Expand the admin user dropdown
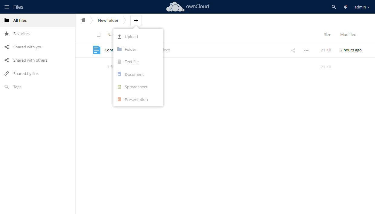Image resolution: width=375 pixels, height=214 pixels. [x=362, y=7]
